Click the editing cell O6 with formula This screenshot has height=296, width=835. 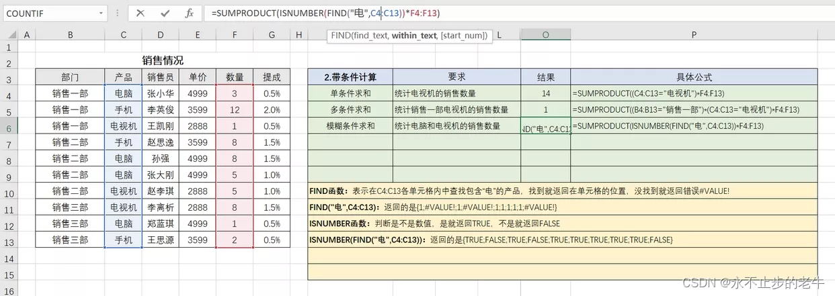[545, 126]
